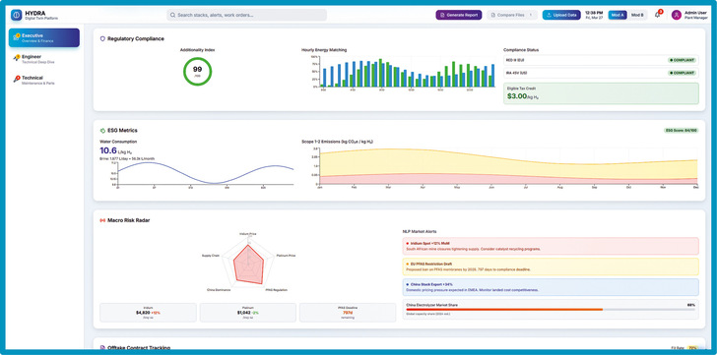Click the EU PFAS Restriction Draft alert

pyautogui.click(x=551, y=266)
